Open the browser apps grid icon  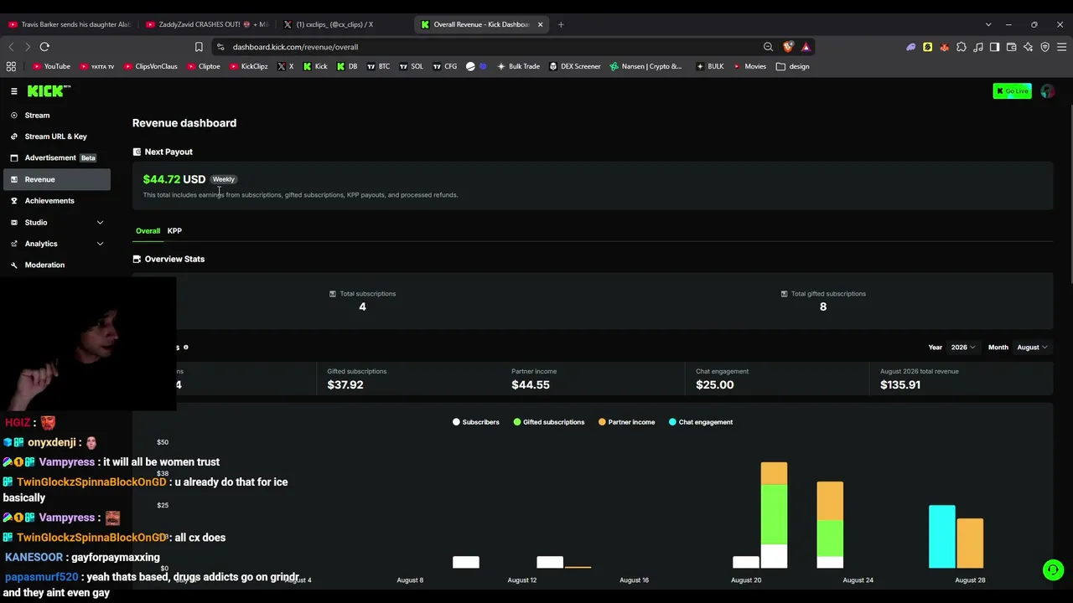point(11,66)
